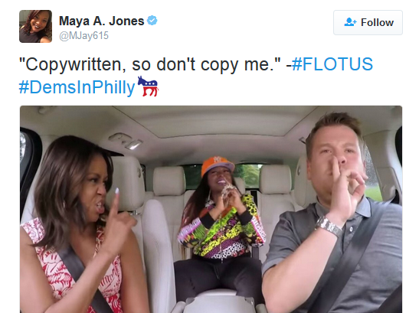The image size is (419, 313).
Task: Click the orange baseball cap in photo
Action: click(217, 165)
